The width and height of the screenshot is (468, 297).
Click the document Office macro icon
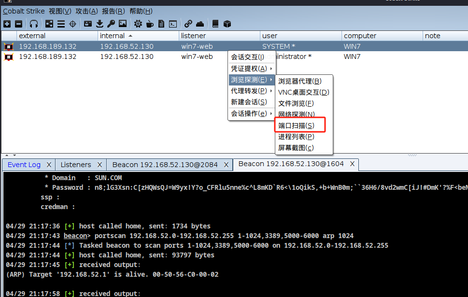[161, 24]
